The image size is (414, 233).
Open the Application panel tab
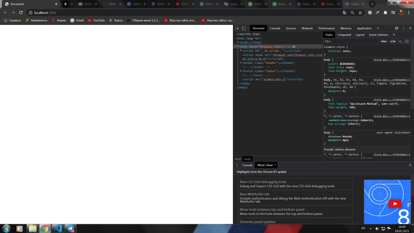[x=364, y=28]
